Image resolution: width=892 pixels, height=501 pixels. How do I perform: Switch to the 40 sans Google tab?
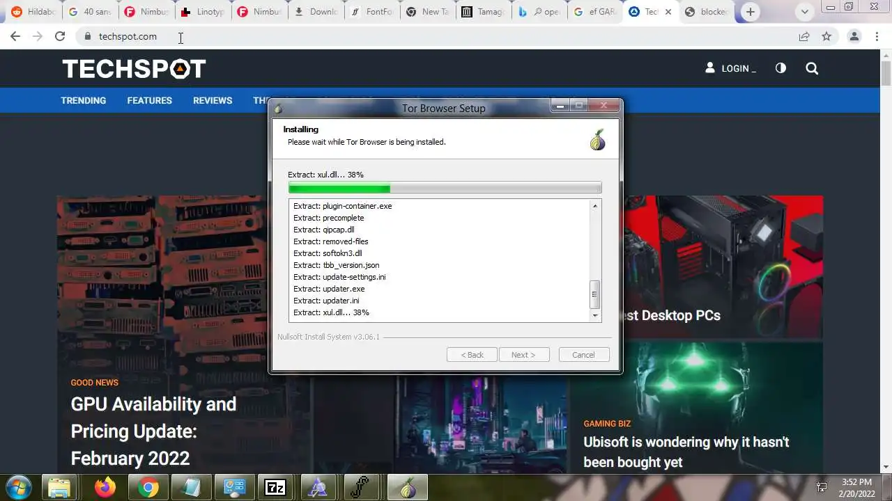pyautogui.click(x=90, y=12)
